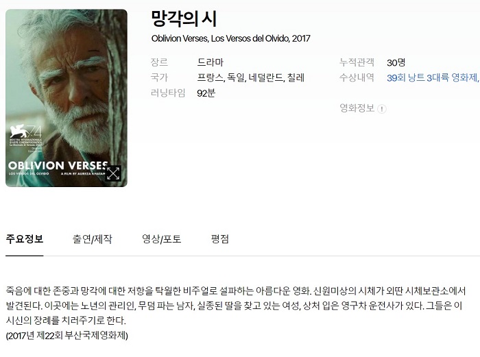
Task: Click the 누적관객 label
Action: point(357,62)
